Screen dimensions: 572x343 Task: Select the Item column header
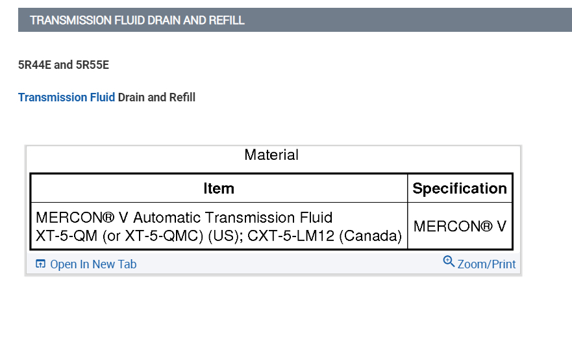coord(219,188)
